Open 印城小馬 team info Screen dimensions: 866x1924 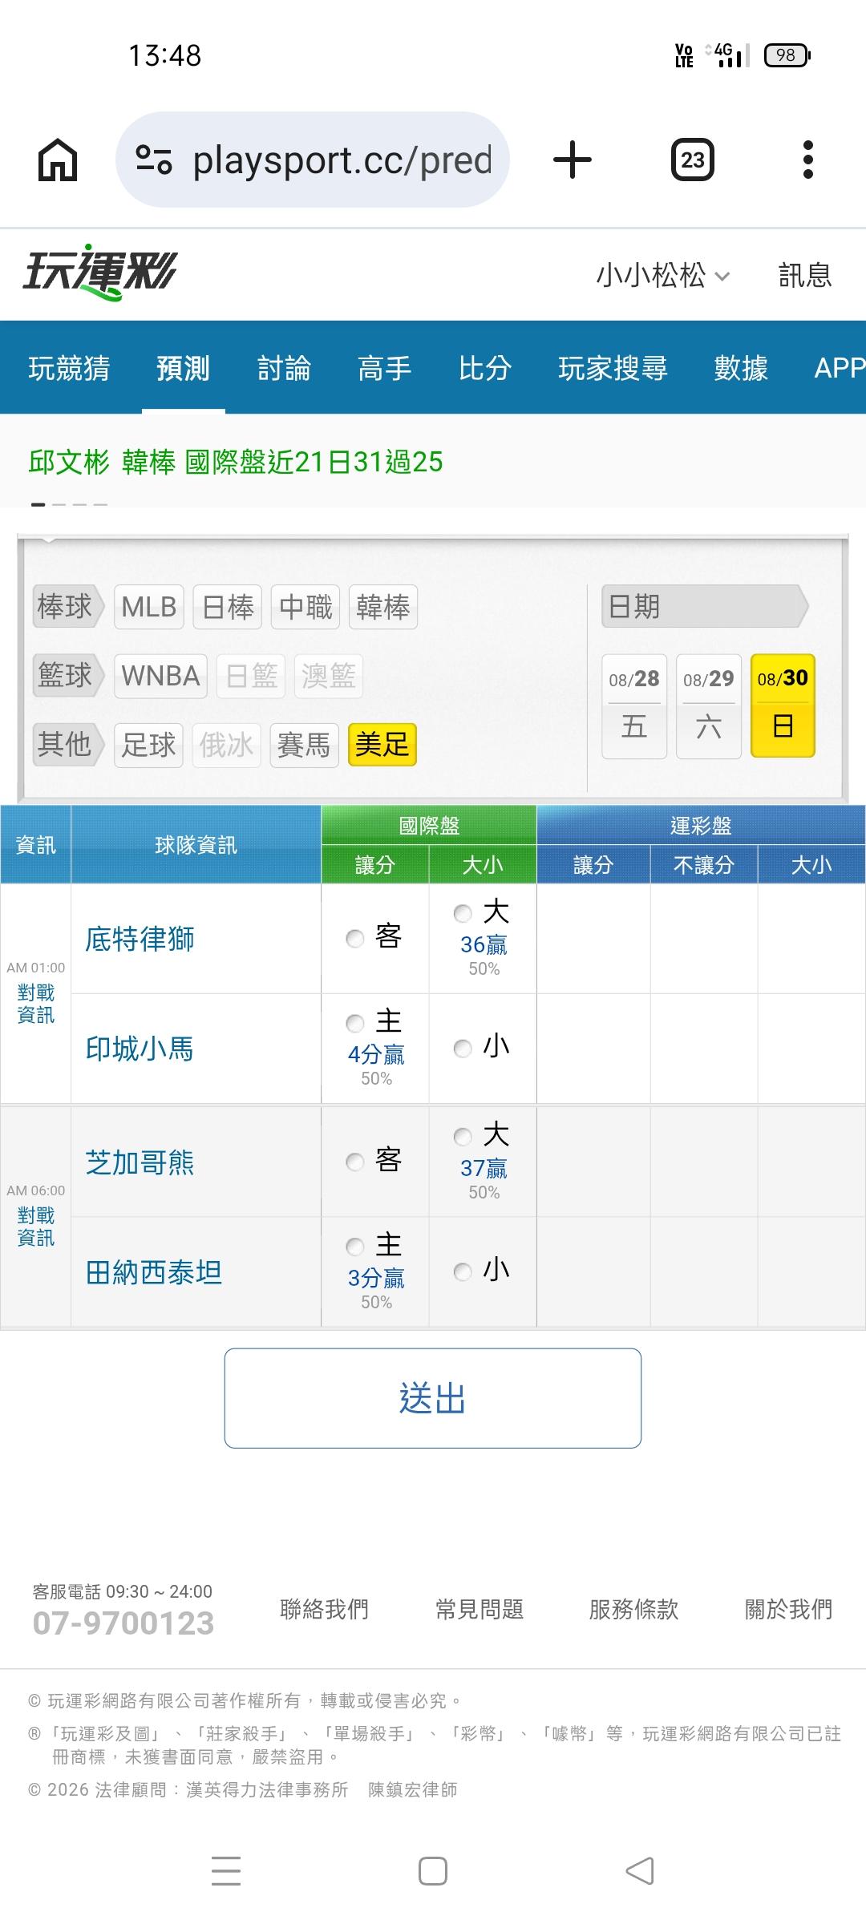140,1049
